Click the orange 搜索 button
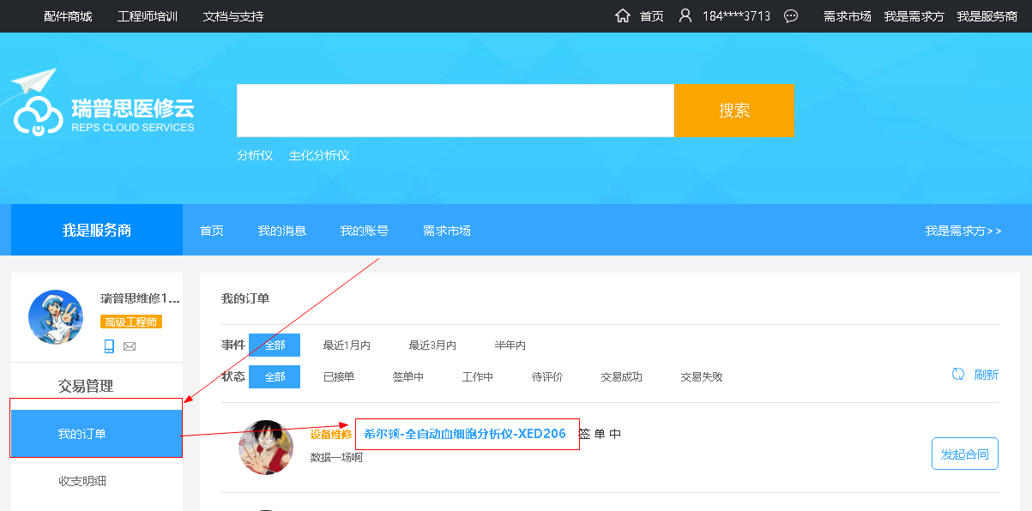The height and width of the screenshot is (511, 1032). [x=733, y=111]
